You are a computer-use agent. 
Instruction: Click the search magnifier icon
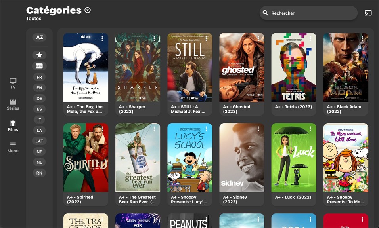(x=265, y=13)
